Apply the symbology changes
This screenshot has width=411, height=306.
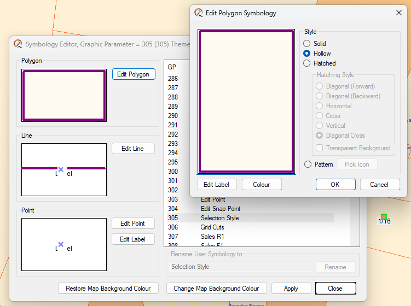[291, 289]
